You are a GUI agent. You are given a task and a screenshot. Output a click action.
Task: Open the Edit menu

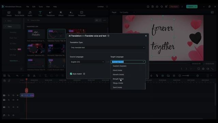pyautogui.click(x=34, y=6)
